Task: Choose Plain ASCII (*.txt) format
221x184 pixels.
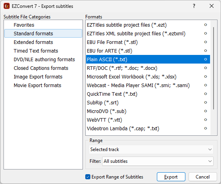Action: click(x=148, y=59)
